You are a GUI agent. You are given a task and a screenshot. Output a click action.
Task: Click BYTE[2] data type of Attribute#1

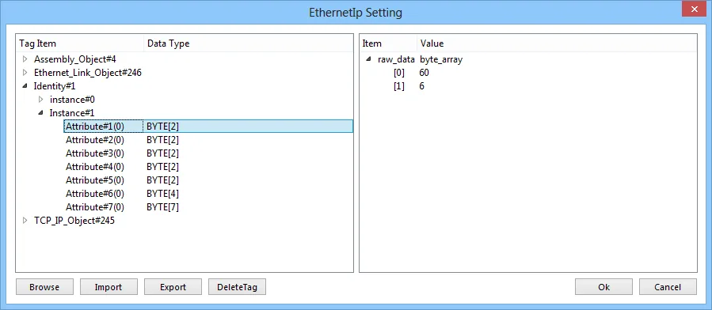coord(162,126)
